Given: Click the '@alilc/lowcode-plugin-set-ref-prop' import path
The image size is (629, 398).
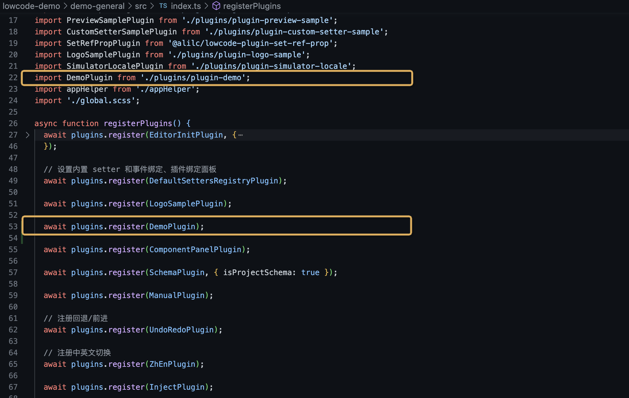Looking at the screenshot, I should [x=250, y=43].
